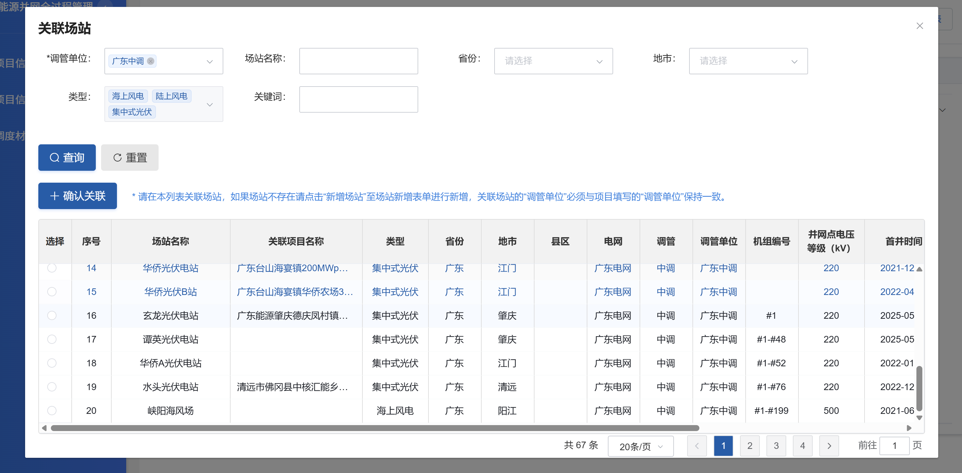Click the horizontal scrollbar right arrow

(x=909, y=428)
